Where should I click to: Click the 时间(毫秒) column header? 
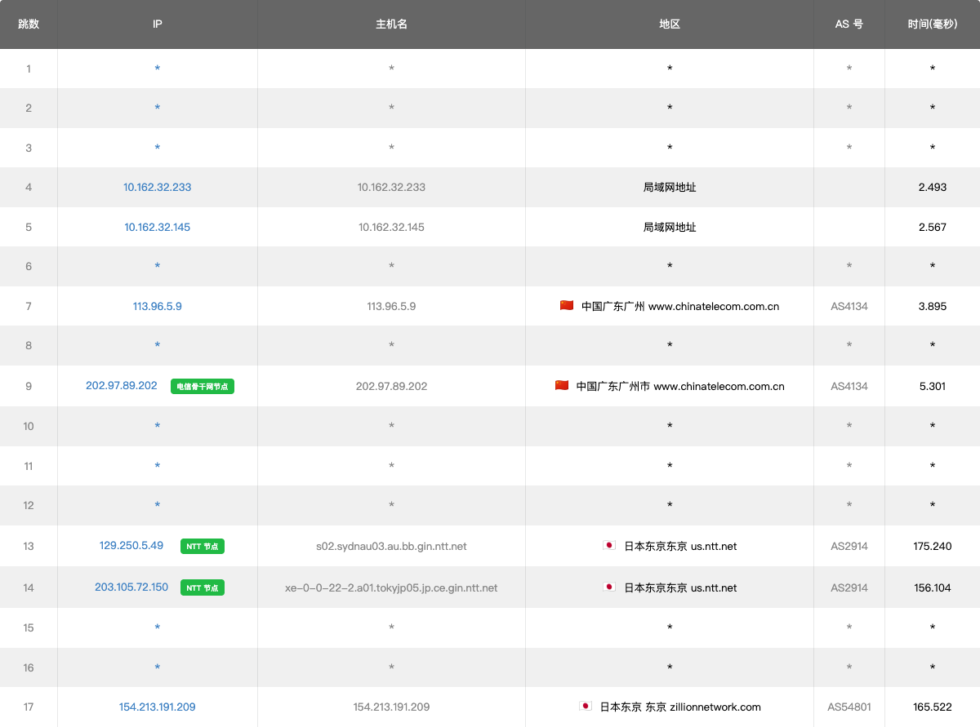pos(932,24)
